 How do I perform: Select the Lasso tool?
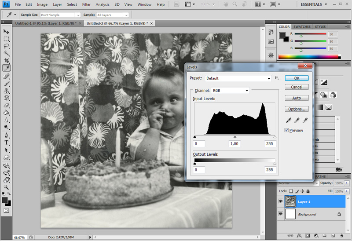pos(7,46)
